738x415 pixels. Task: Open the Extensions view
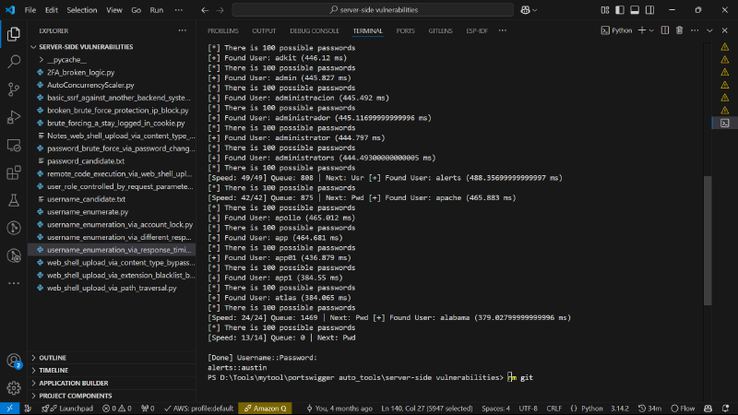coord(14,172)
